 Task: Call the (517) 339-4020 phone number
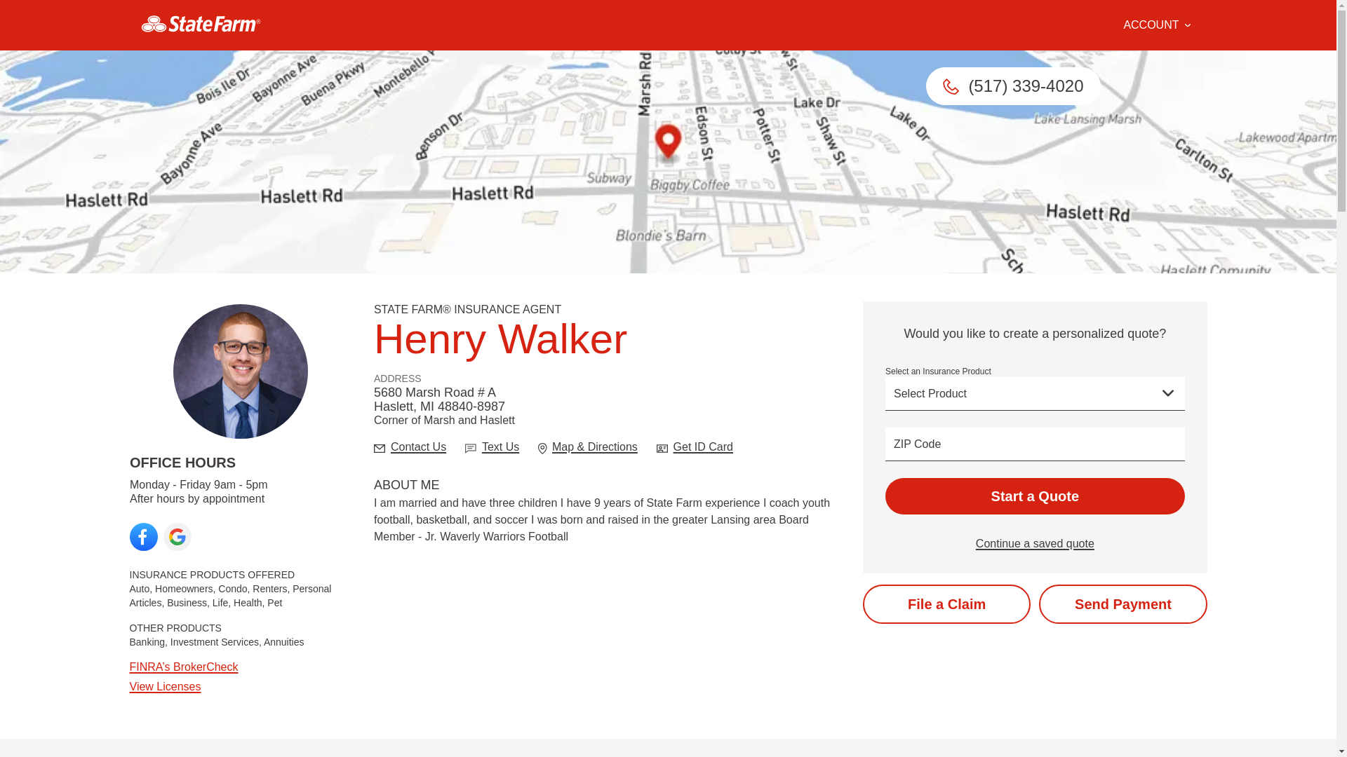[x=1012, y=86]
